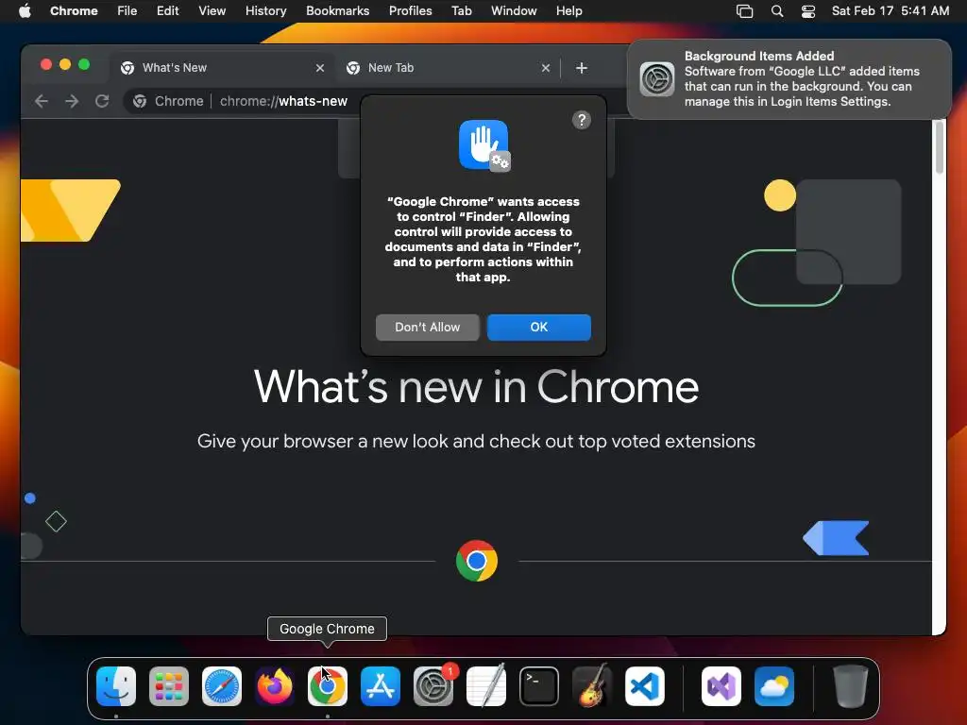Close the New Tab tab

[x=545, y=68]
